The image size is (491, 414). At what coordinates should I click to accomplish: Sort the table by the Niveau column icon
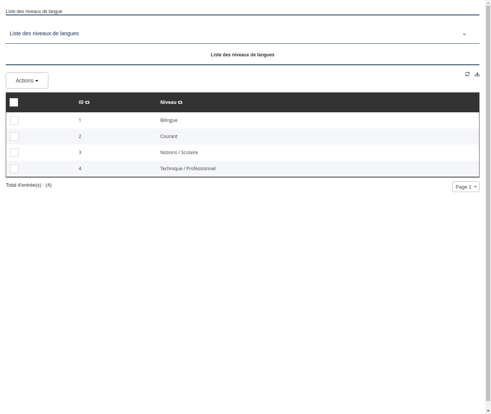click(180, 102)
